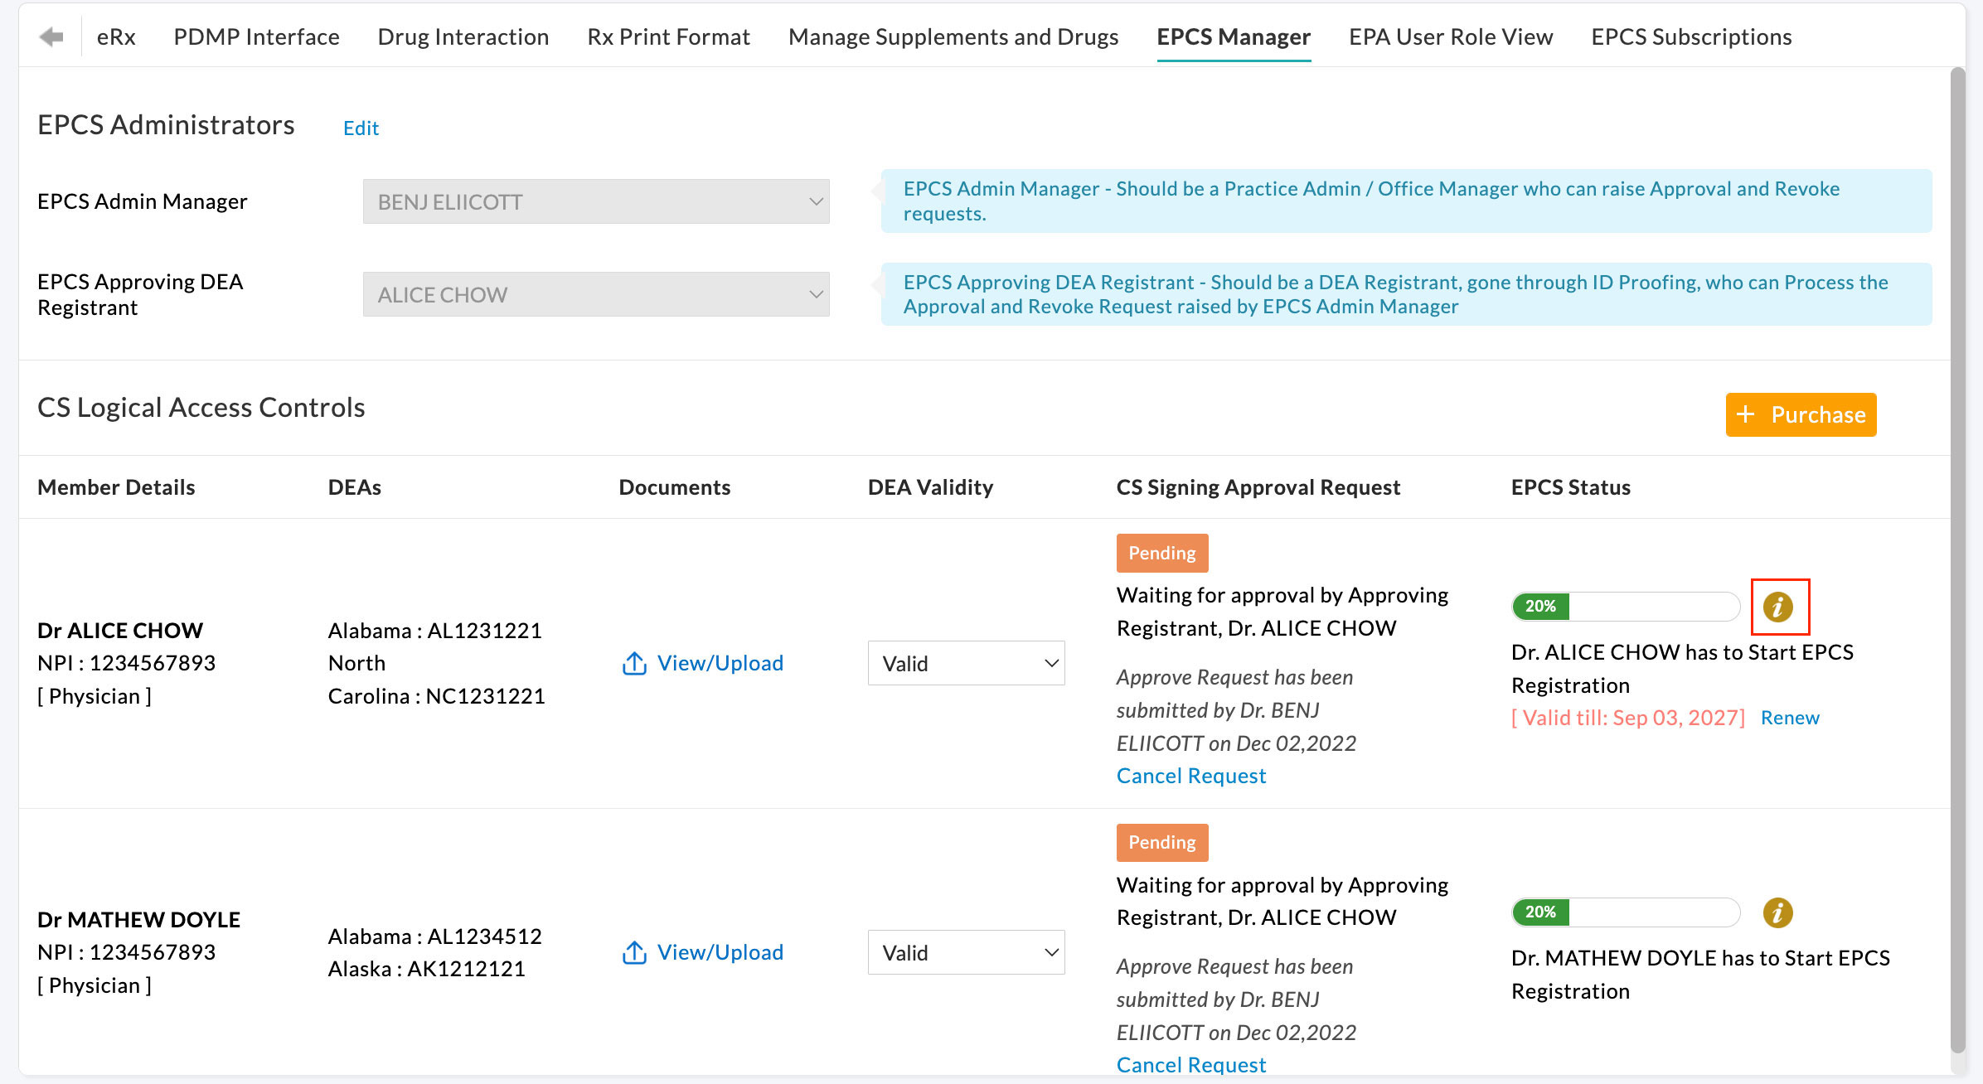Image resolution: width=1983 pixels, height=1084 pixels.
Task: Click the upload icon beside Dr. Alice Chow's View/Upload
Action: pos(634,662)
